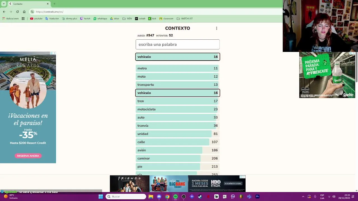Viewport: 358px width, 201px height.
Task: Open the disney plus bookmark
Action: point(69,19)
